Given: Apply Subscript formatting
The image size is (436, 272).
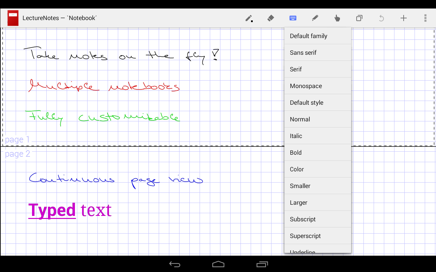Looking at the screenshot, I should click(x=318, y=219).
